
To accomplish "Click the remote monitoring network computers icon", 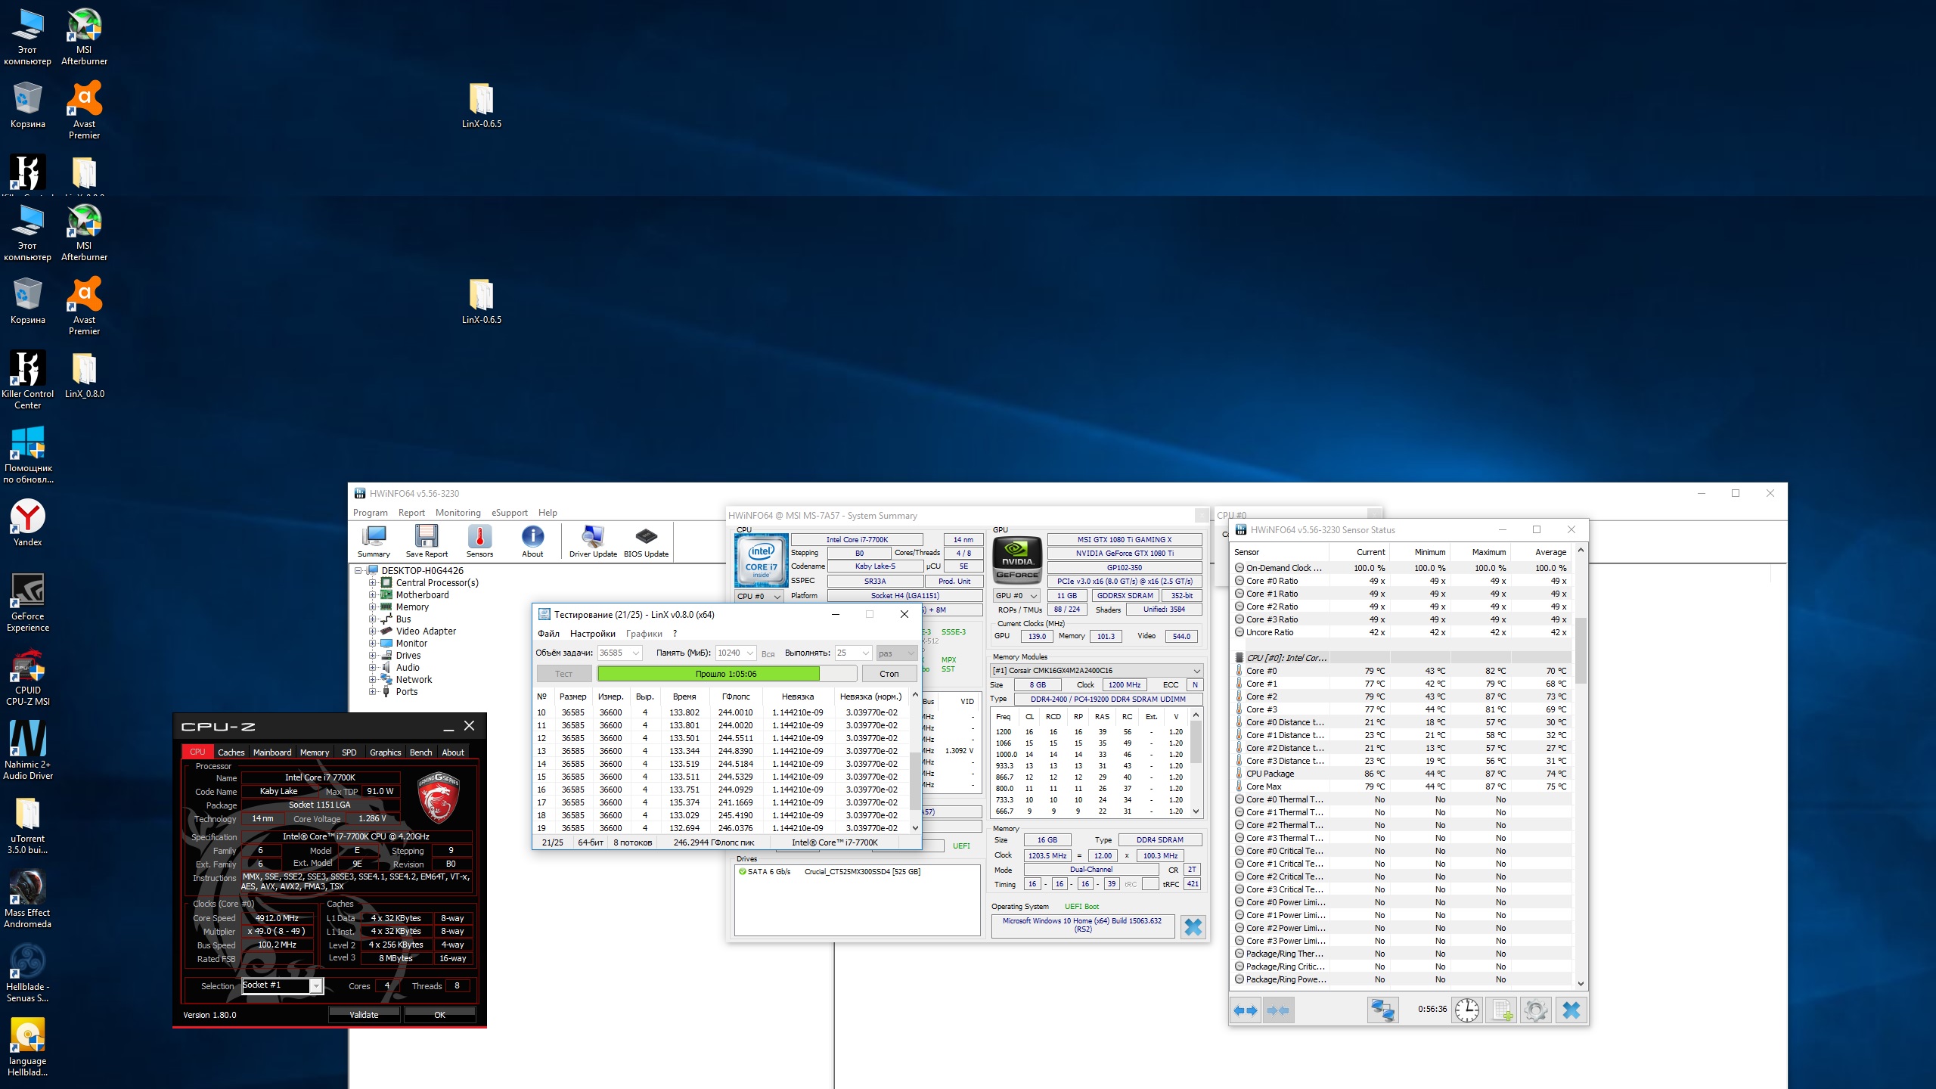I will [1382, 1010].
